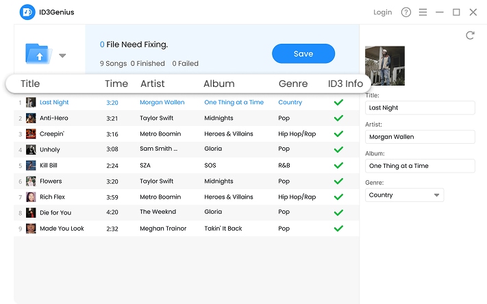This screenshot has height=304, width=487.
Task: Edit the Album field One Thing at a Time
Action: [420, 166]
